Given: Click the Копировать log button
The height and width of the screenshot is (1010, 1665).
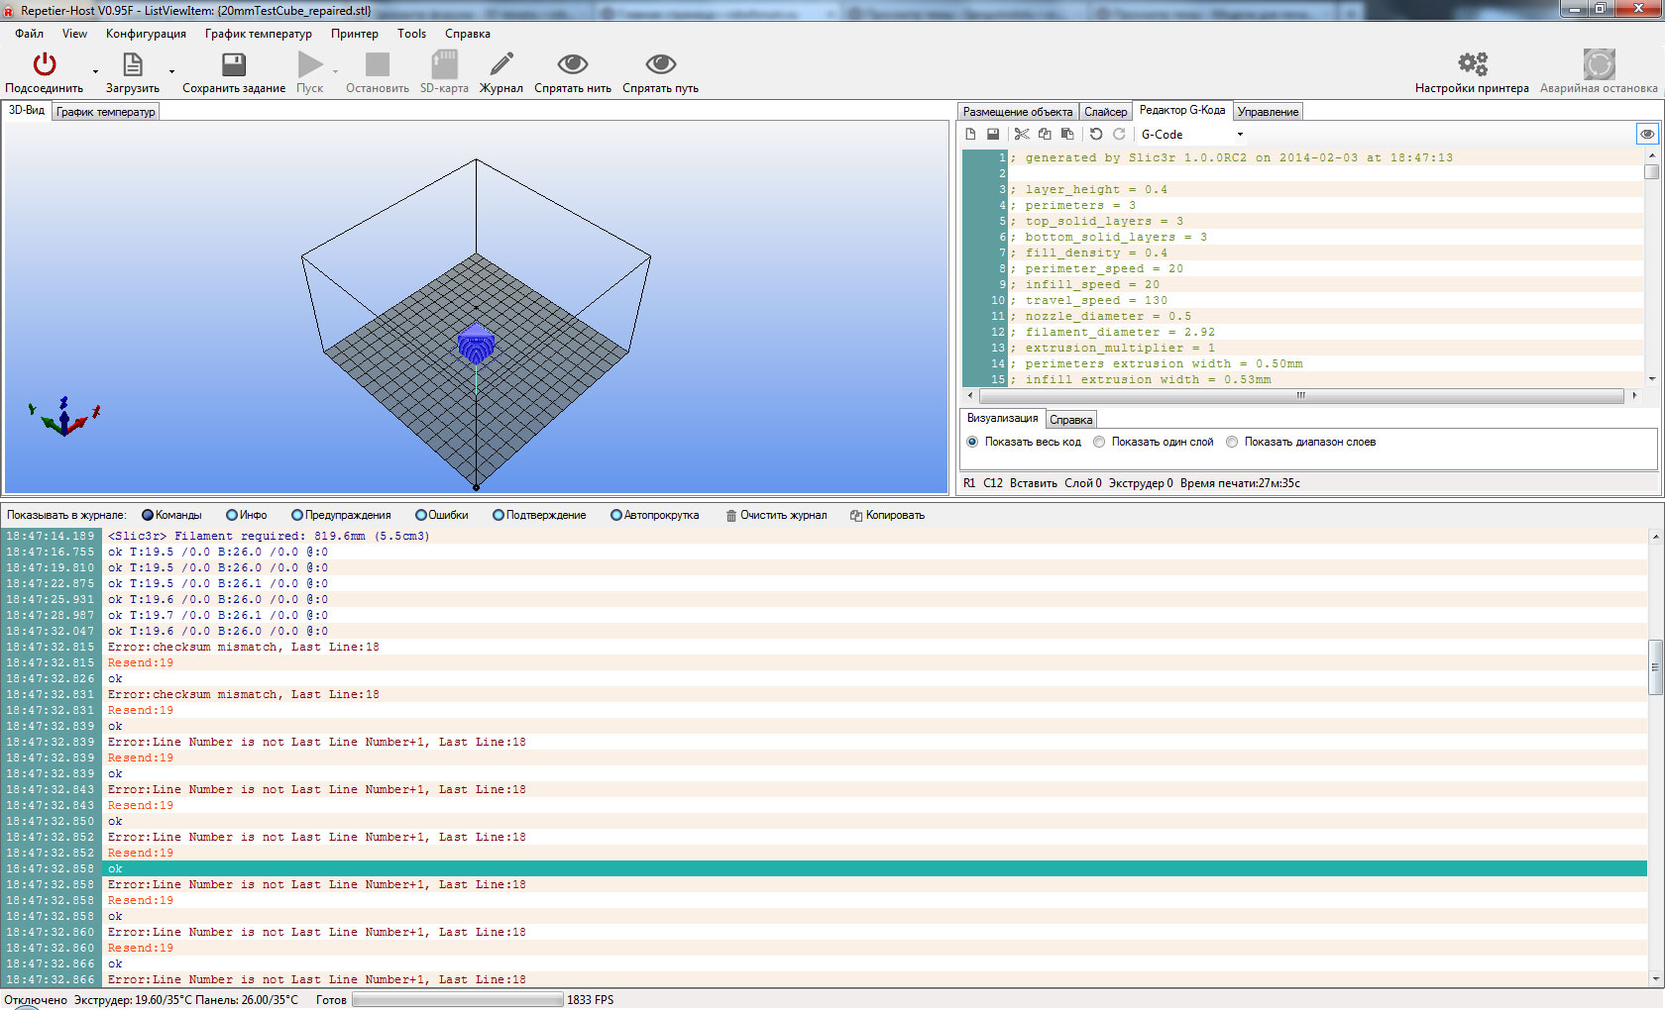Looking at the screenshot, I should (887, 515).
